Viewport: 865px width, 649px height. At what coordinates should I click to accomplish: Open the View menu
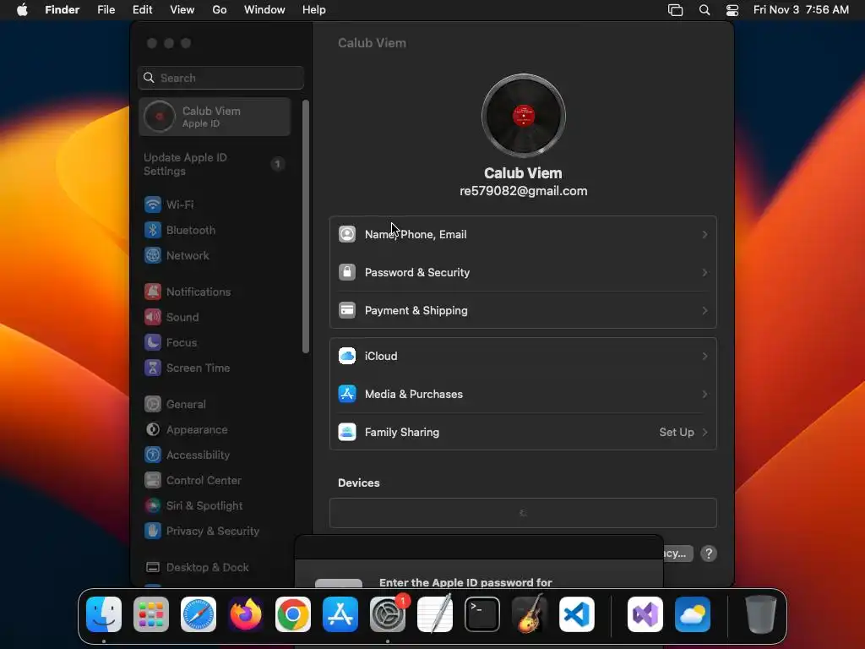(182, 10)
